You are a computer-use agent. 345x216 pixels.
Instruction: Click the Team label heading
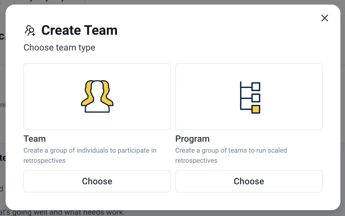tap(34, 139)
